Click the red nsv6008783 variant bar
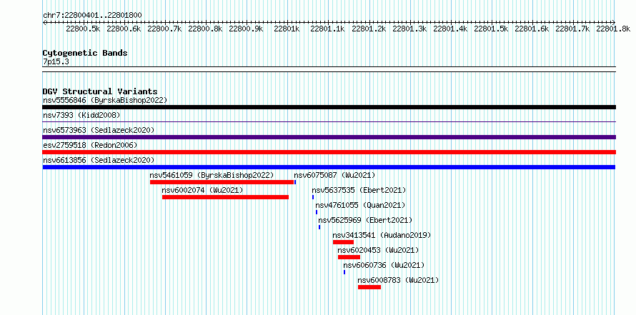The width and height of the screenshot is (636, 315). click(x=369, y=287)
